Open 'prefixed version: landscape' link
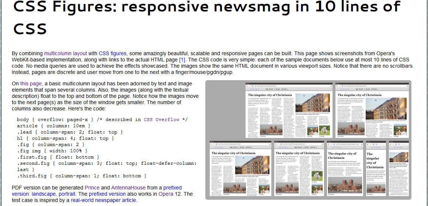This screenshot has height=206, width=428. coord(97,191)
